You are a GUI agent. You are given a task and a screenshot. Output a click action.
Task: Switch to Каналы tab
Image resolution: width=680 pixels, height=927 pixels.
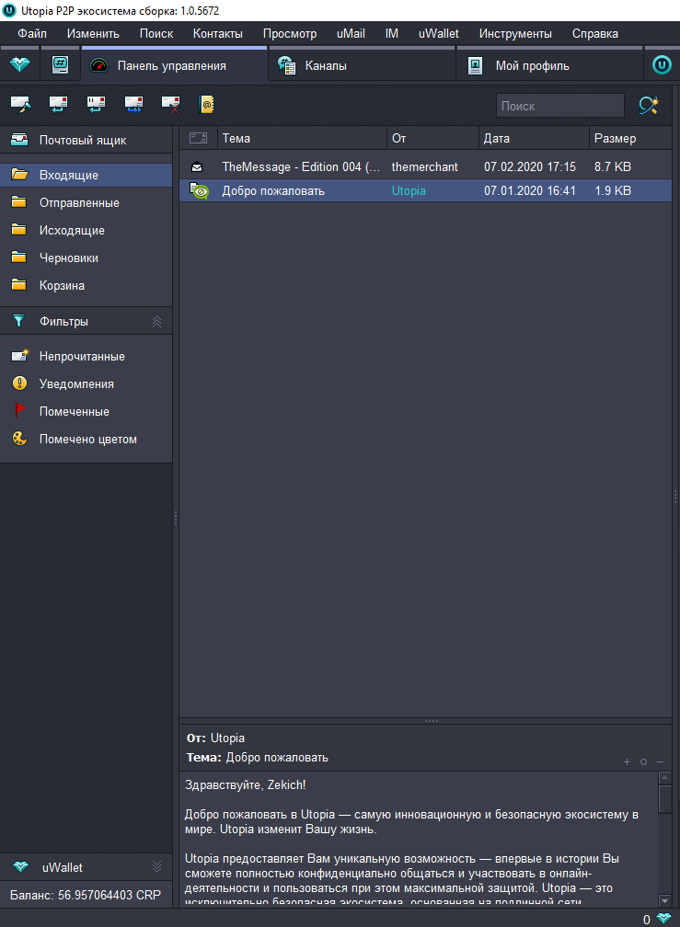click(362, 65)
